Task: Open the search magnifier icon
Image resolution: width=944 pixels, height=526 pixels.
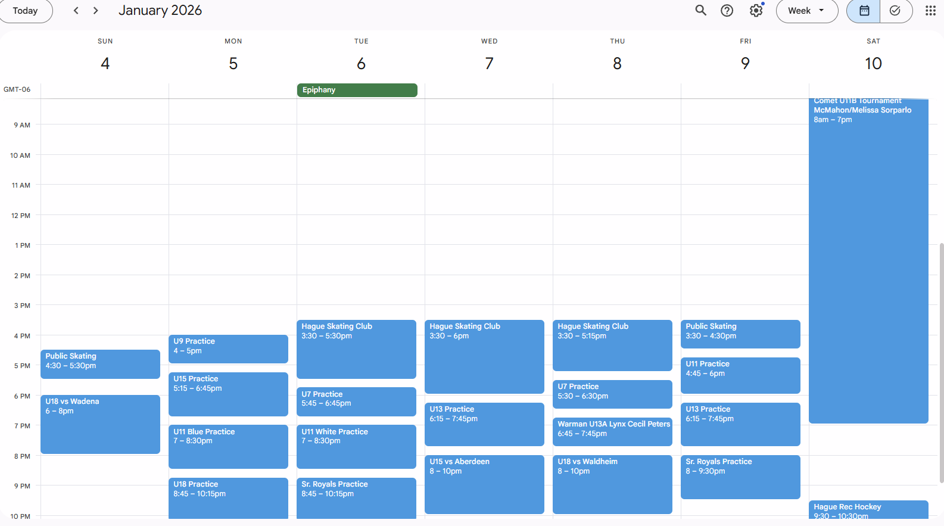Action: (700, 11)
